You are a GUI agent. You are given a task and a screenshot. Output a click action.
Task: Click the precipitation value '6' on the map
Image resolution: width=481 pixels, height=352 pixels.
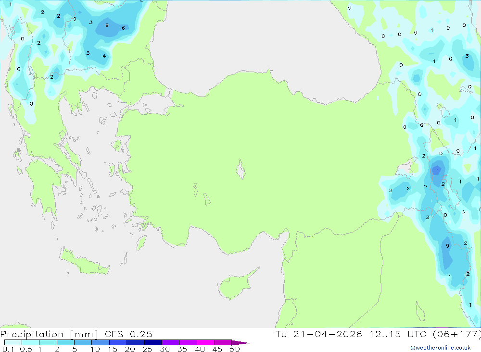click(x=123, y=28)
